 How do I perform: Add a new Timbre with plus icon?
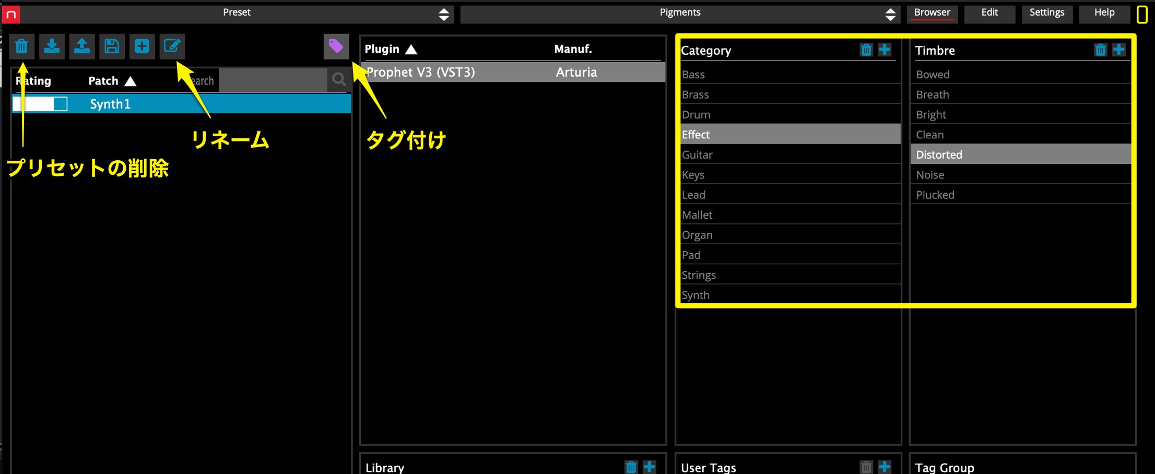(1119, 50)
